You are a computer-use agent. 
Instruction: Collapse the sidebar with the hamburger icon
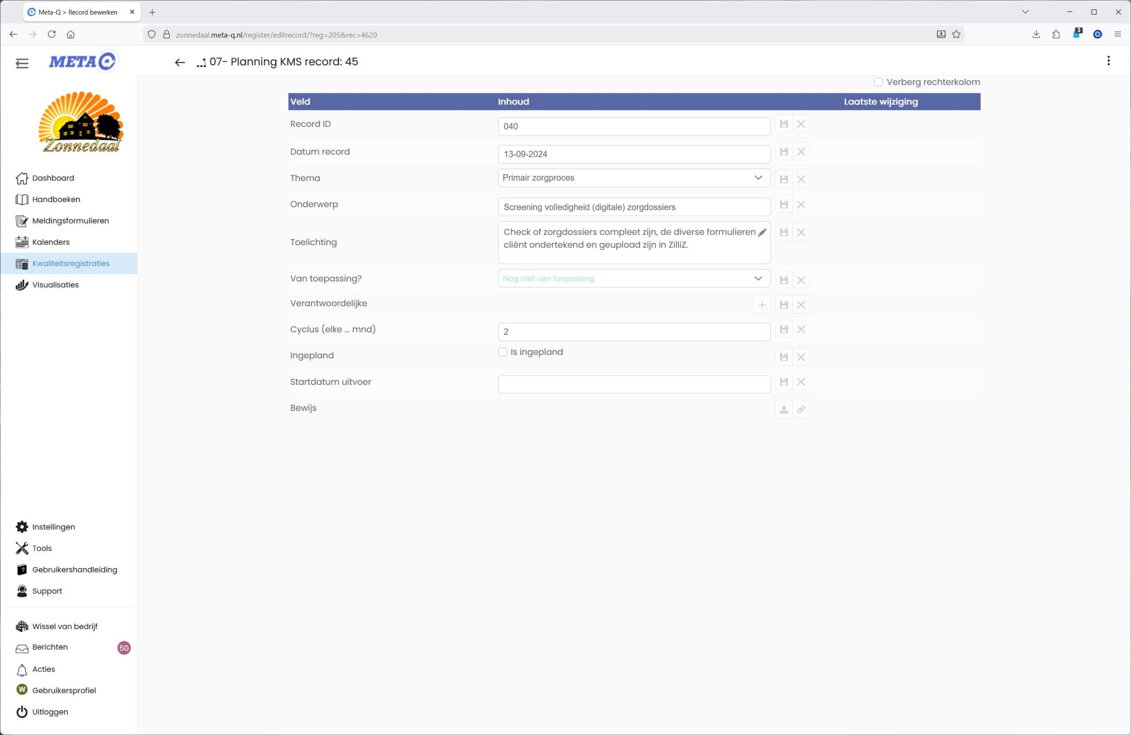(22, 63)
